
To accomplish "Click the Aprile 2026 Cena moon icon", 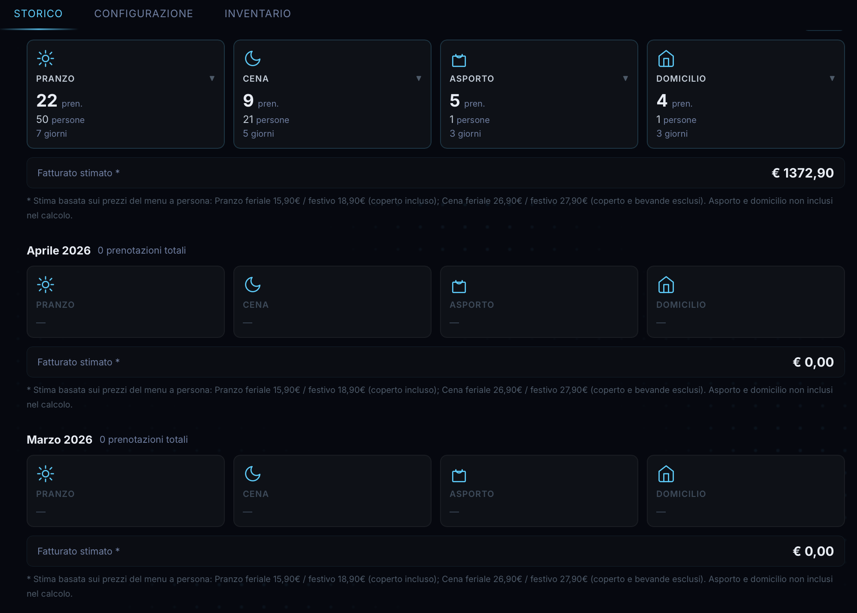I will tap(253, 285).
